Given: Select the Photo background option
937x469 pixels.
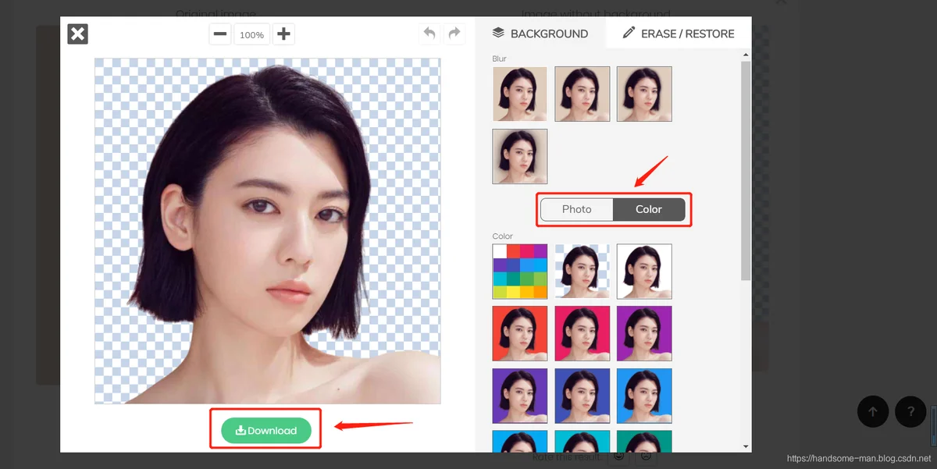Looking at the screenshot, I should coord(577,209).
